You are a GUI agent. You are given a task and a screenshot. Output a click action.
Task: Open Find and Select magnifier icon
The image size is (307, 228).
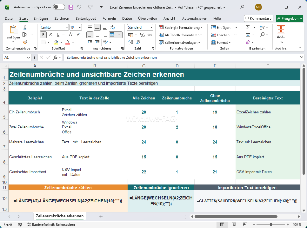pyautogui.click(x=262, y=35)
